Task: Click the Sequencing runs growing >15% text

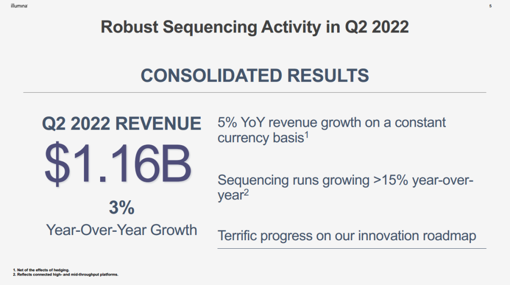Action: point(345,187)
